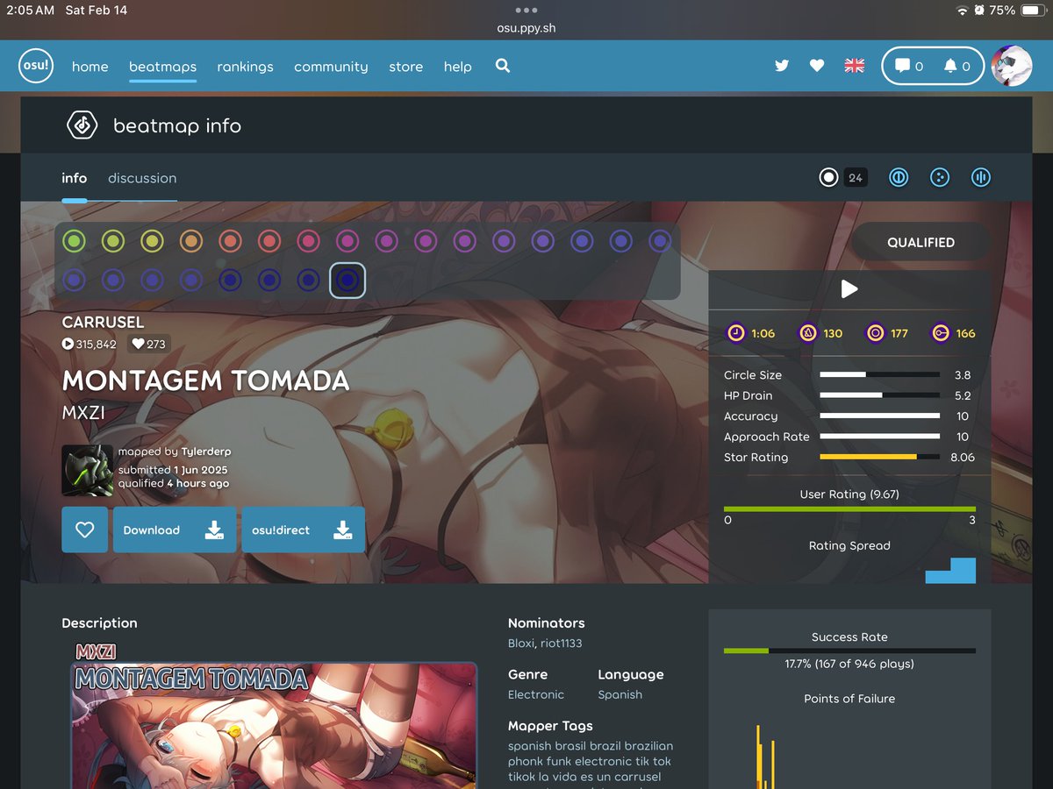
Task: Open the help menu
Action: coord(457,67)
